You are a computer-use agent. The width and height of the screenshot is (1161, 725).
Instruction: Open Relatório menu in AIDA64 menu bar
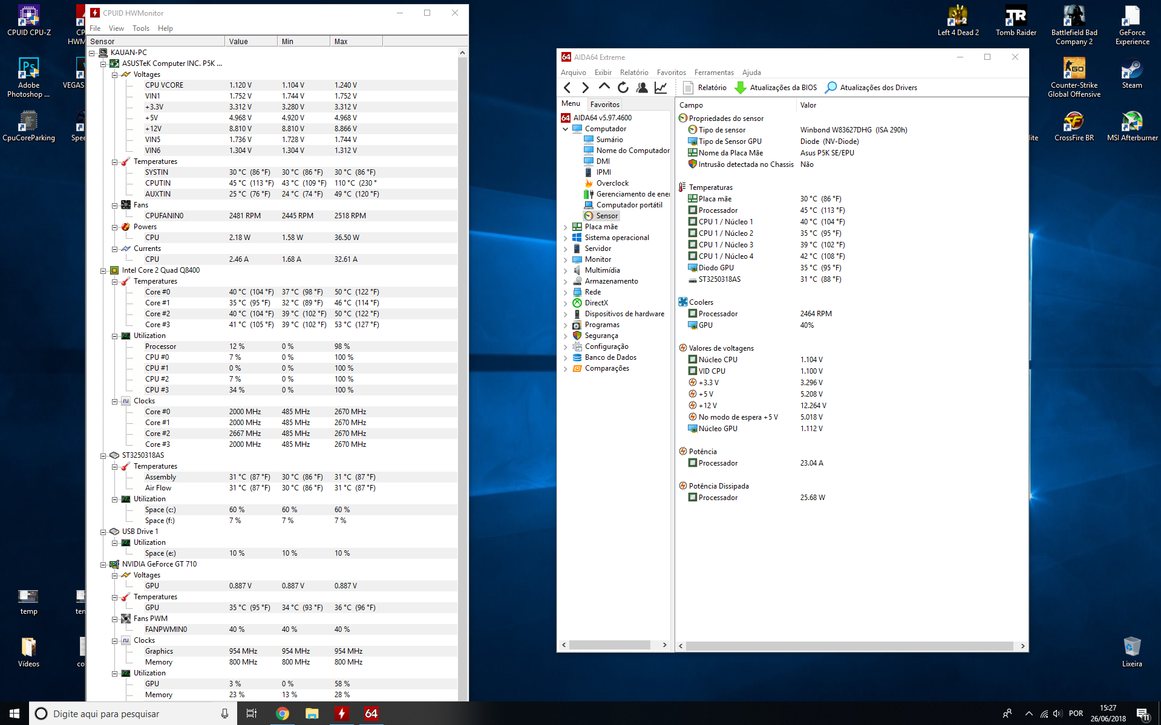(634, 73)
